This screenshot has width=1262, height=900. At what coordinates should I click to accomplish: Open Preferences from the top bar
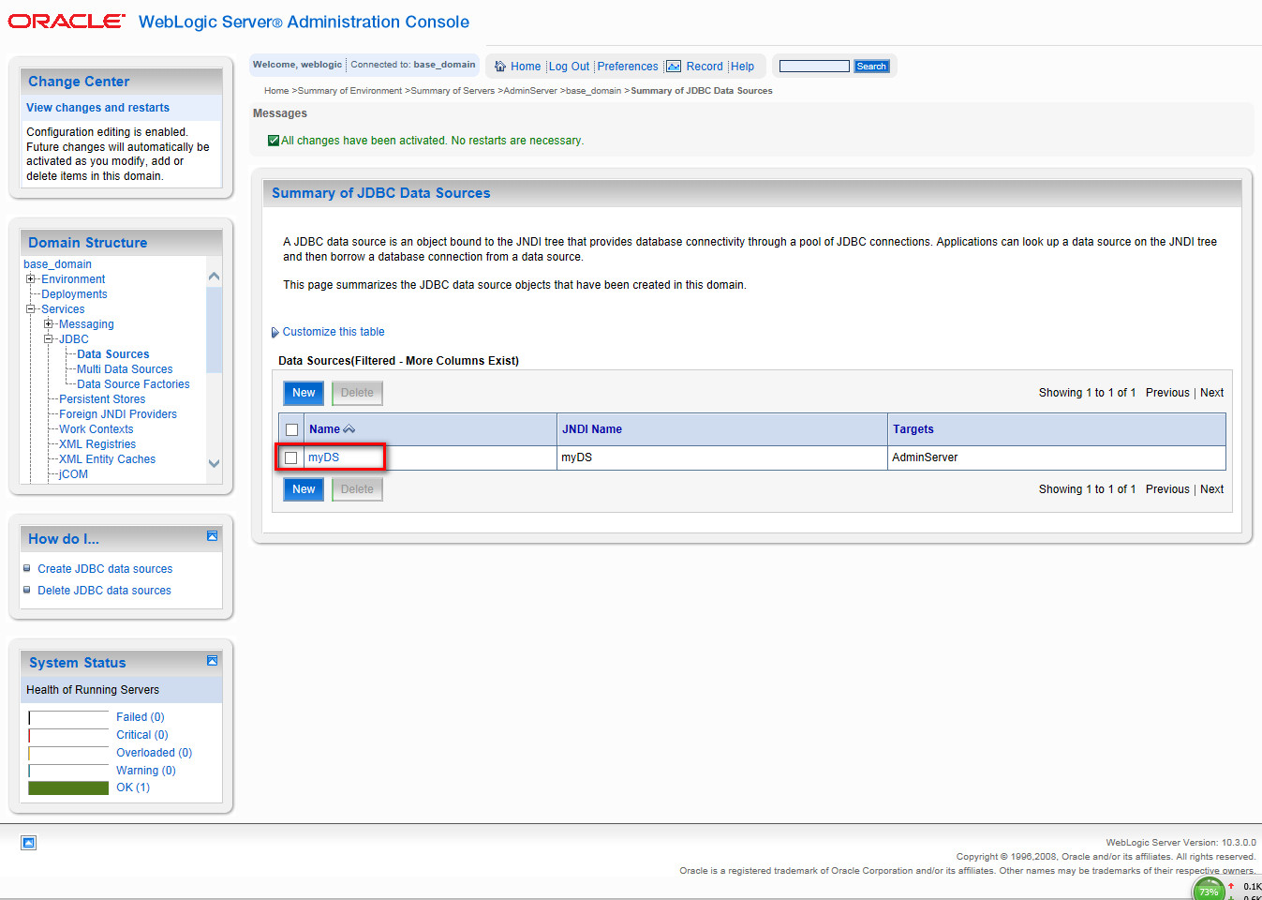pyautogui.click(x=628, y=67)
